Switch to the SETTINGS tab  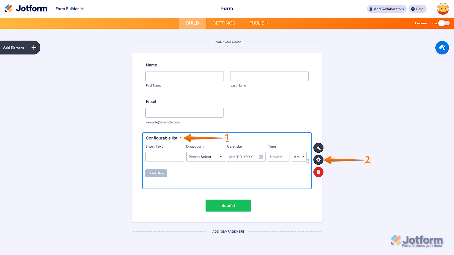(x=224, y=23)
